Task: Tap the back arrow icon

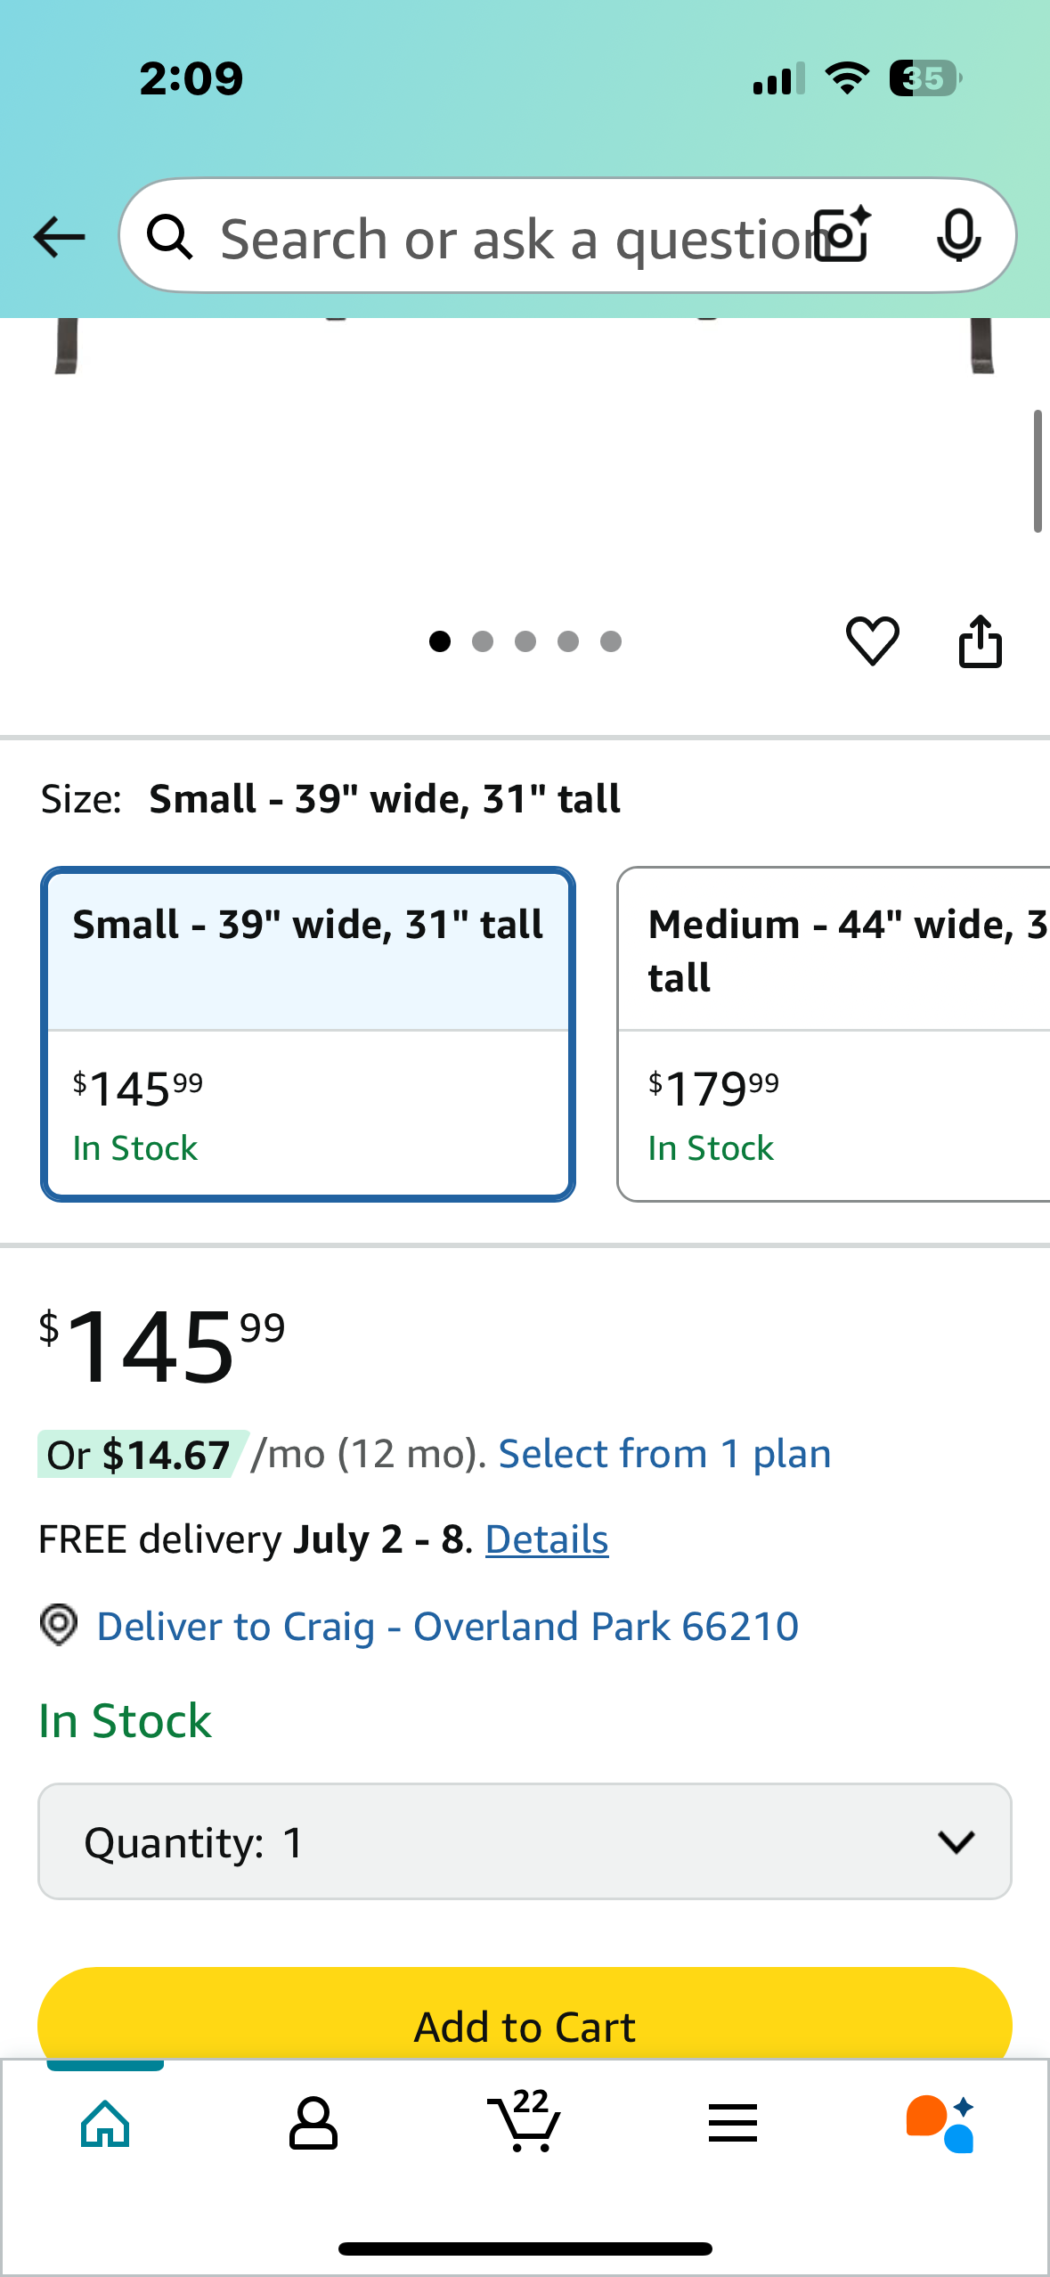Action: pyautogui.click(x=59, y=238)
